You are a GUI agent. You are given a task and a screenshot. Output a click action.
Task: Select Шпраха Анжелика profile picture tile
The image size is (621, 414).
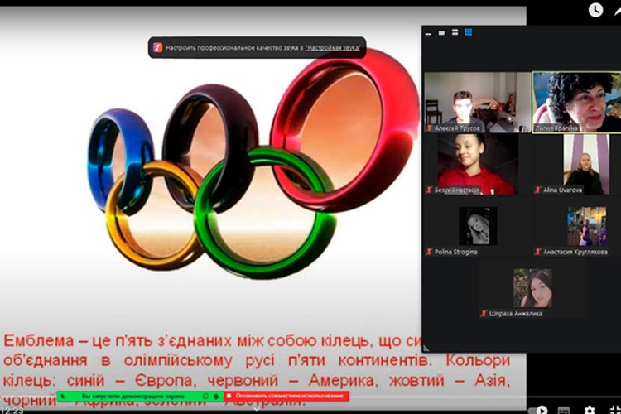(x=532, y=287)
